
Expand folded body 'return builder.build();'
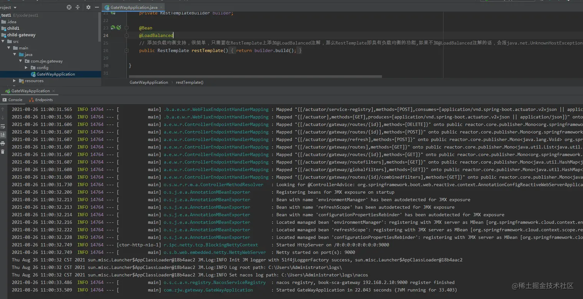(266, 50)
